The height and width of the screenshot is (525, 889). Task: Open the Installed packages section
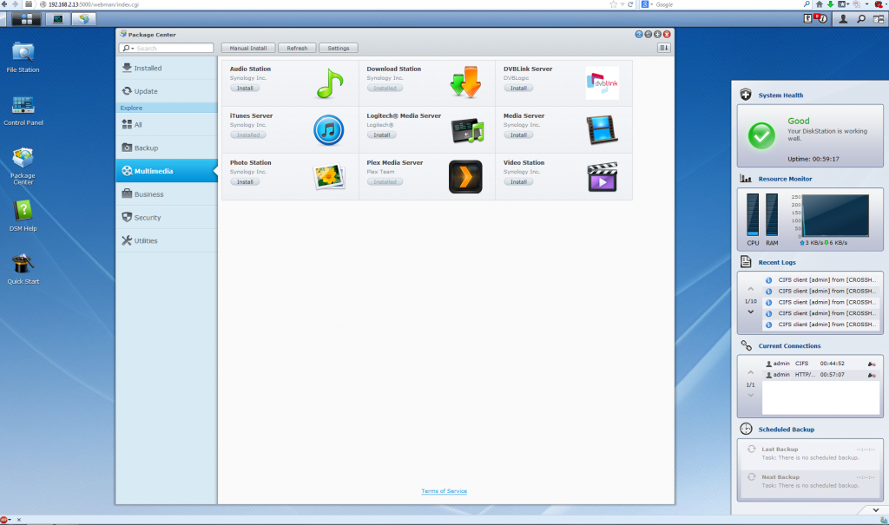(x=167, y=68)
